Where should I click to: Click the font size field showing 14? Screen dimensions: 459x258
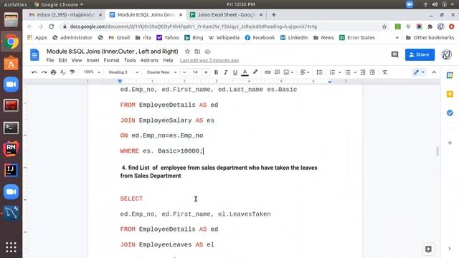coord(195,72)
